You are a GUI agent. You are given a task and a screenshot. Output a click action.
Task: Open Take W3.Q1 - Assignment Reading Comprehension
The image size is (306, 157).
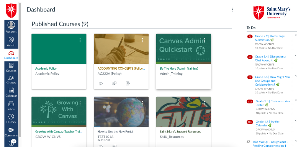[x=270, y=144]
